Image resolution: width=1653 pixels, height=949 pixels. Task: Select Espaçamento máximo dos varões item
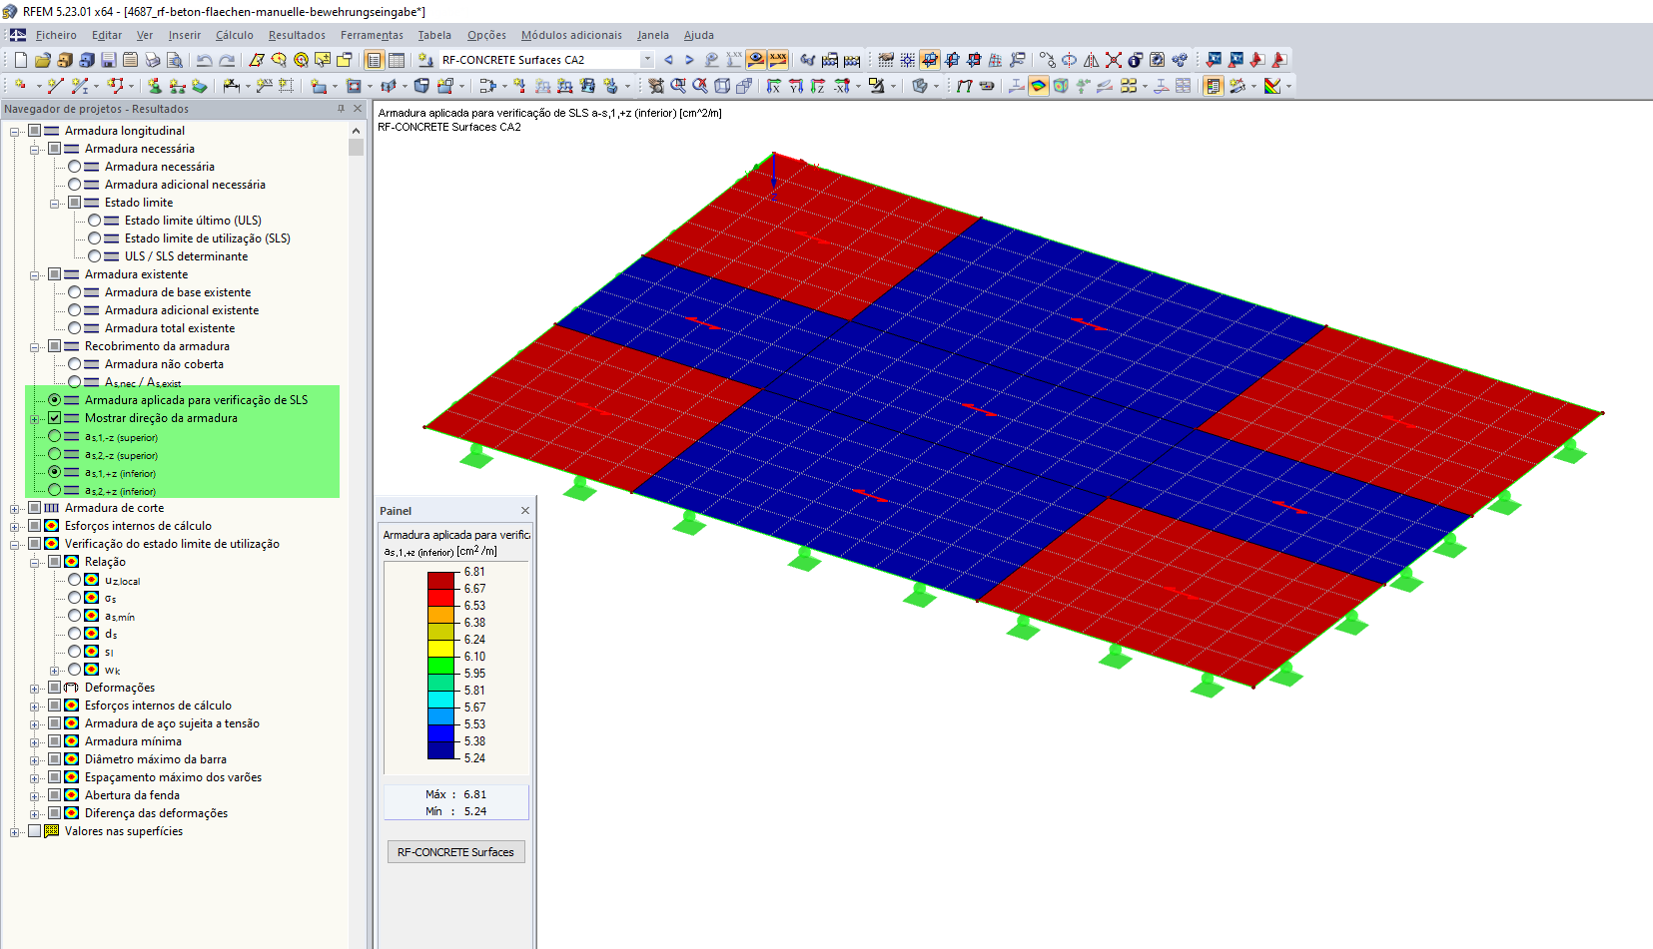point(173,777)
